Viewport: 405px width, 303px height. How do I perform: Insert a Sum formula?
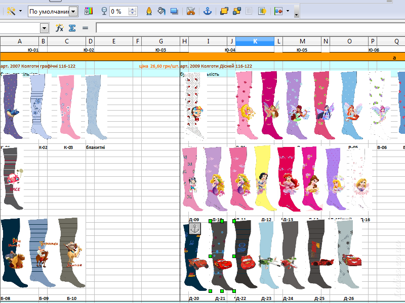point(72,28)
